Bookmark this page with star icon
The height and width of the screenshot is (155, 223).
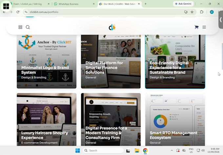(x=192, y=12)
